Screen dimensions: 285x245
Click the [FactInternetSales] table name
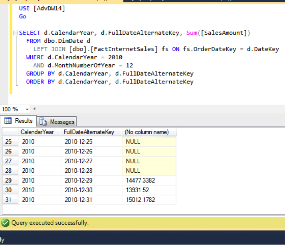pyautogui.click(x=124, y=49)
